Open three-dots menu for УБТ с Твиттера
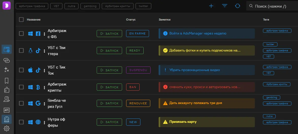The width and height of the screenshot is (298, 134). pos(44,51)
